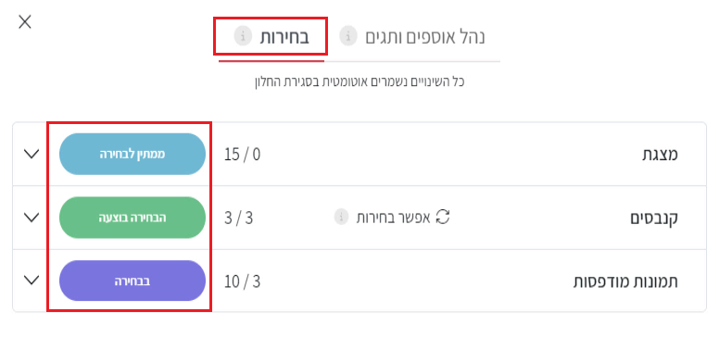Click the 10 / 3 counter in the תמונות מודפסות row
This screenshot has height=337, width=719.
point(242,281)
